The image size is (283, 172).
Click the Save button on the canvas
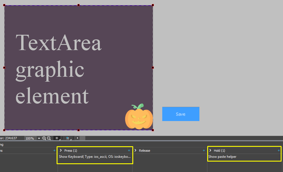tap(181, 114)
